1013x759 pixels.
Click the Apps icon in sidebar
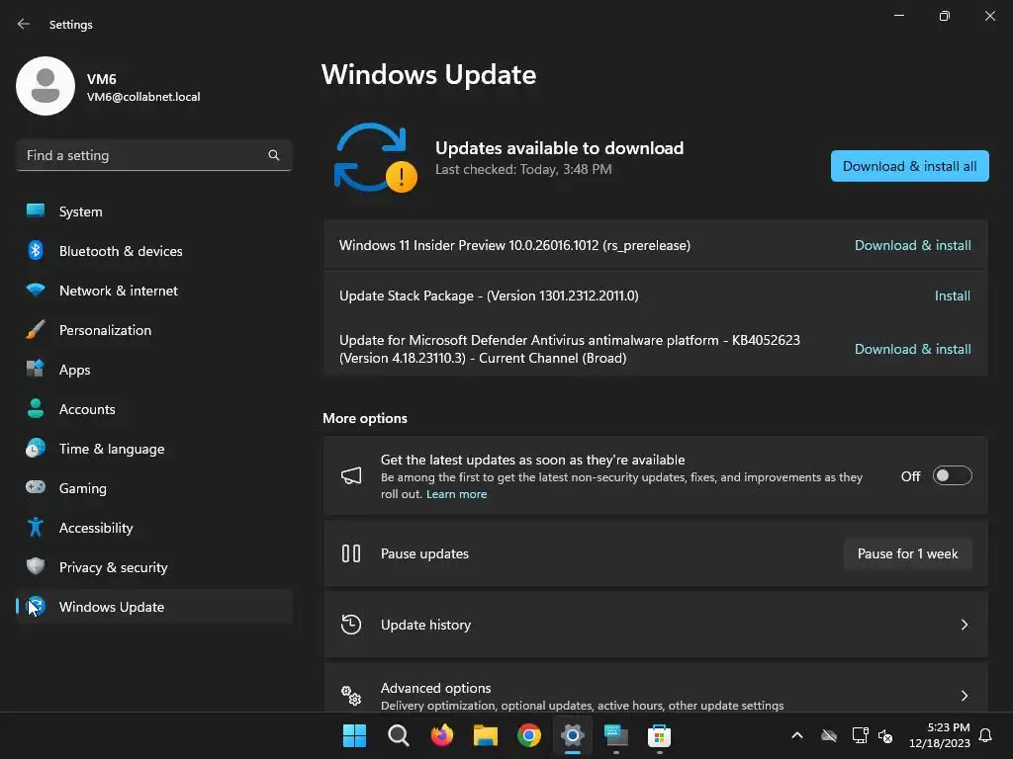36,369
